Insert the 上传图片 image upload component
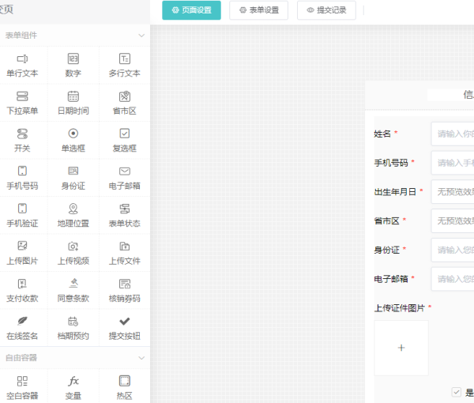474x403 pixels. click(x=22, y=253)
